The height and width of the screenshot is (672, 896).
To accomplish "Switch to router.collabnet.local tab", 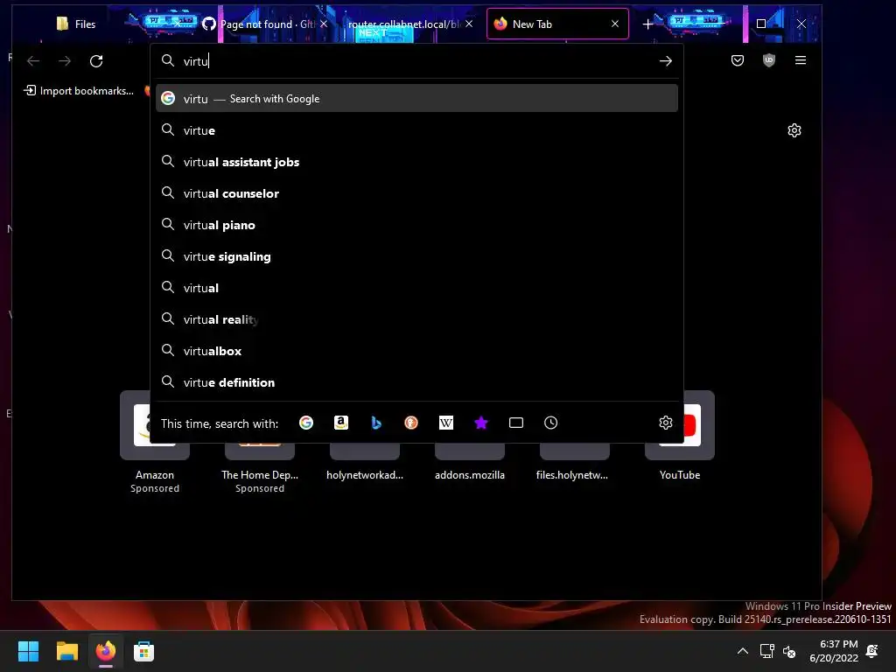I will (404, 24).
